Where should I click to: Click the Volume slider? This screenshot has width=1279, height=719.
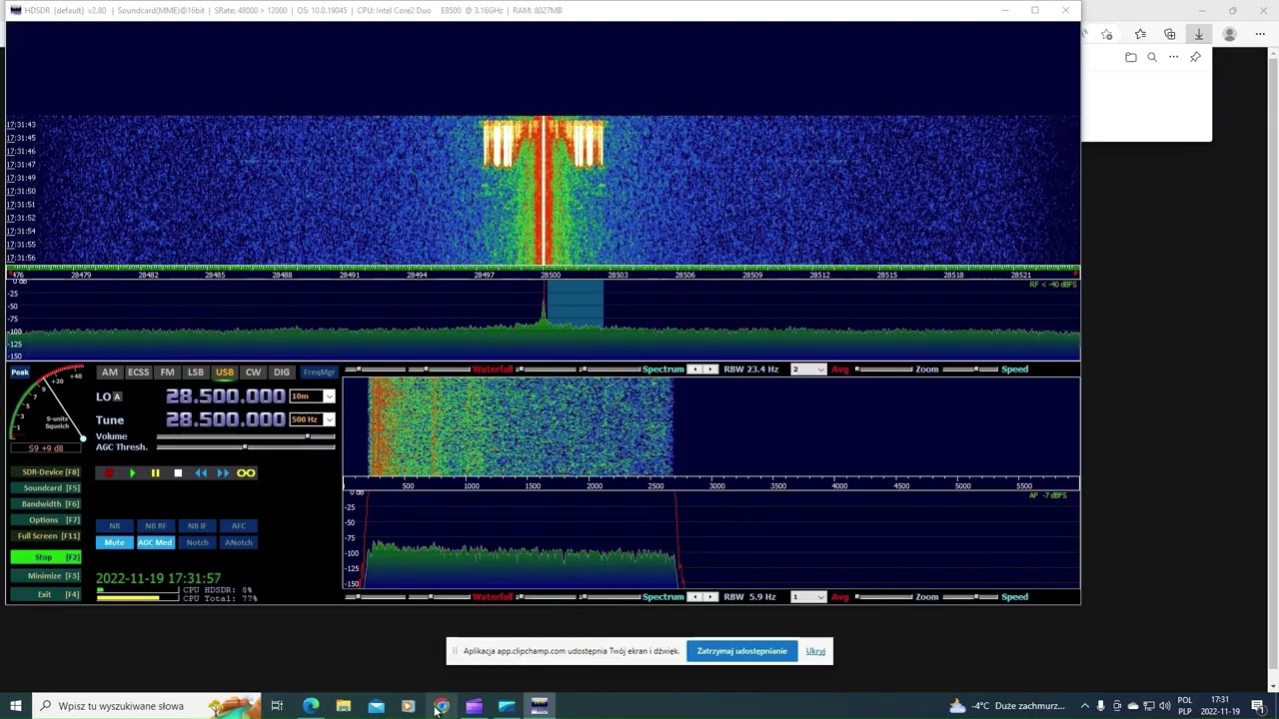(x=246, y=436)
